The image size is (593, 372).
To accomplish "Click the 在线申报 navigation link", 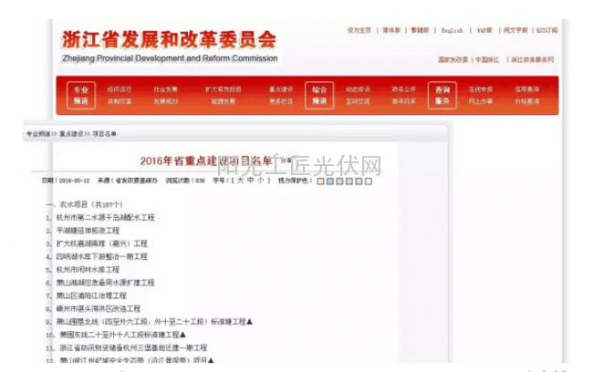I will coord(481,90).
